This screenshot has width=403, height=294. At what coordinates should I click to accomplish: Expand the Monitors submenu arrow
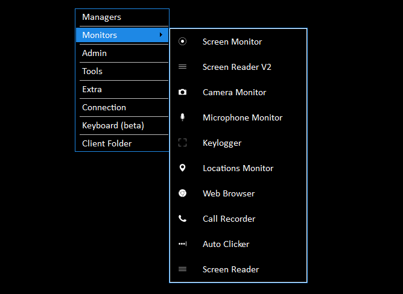coord(160,35)
